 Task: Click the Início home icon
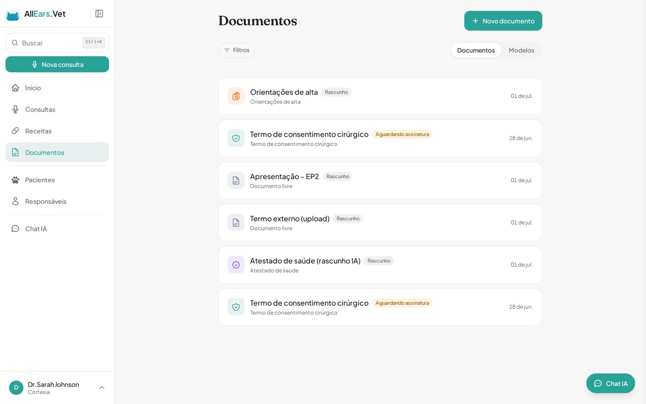click(x=15, y=88)
